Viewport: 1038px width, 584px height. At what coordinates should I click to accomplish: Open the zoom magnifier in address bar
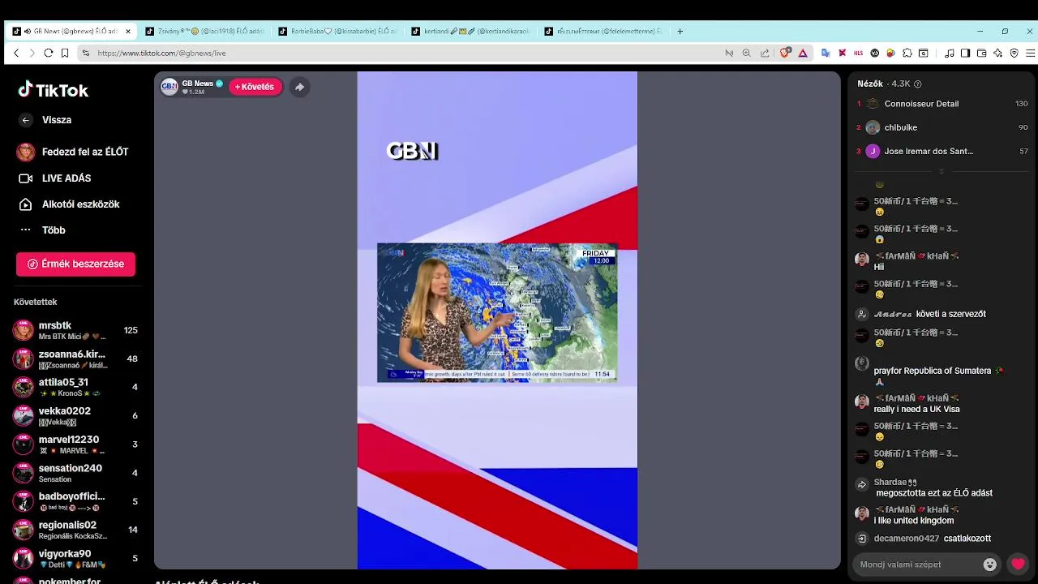click(746, 53)
